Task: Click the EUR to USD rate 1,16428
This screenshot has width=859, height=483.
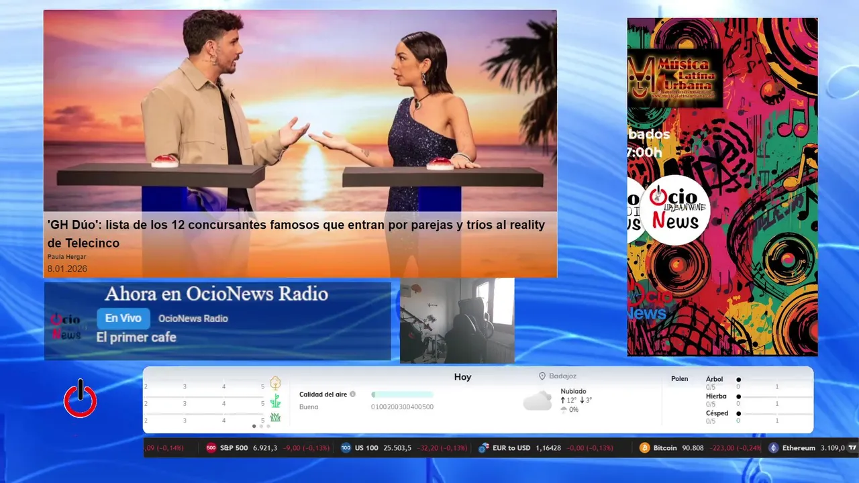Action: tap(548, 448)
